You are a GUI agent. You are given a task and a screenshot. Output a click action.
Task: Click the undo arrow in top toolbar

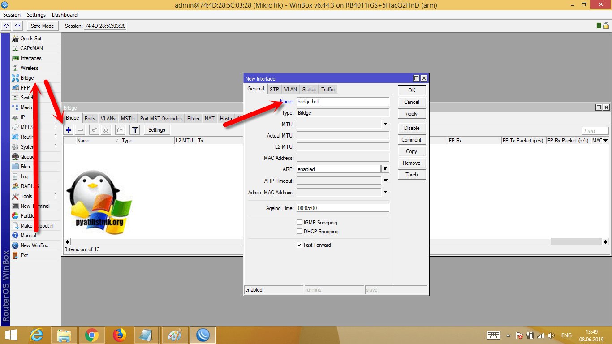(6, 26)
